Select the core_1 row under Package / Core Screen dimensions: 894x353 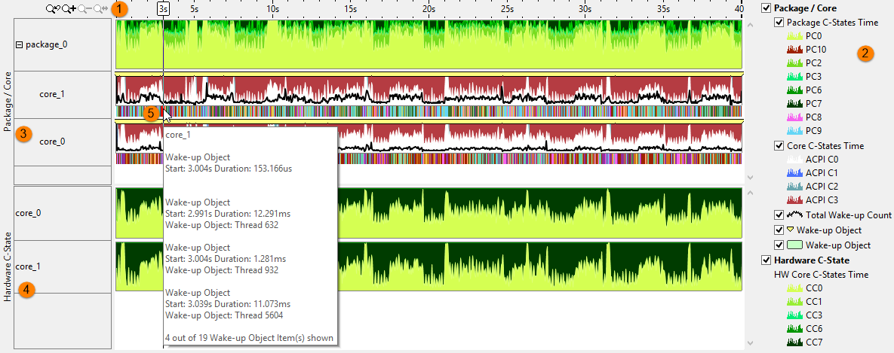pos(51,95)
